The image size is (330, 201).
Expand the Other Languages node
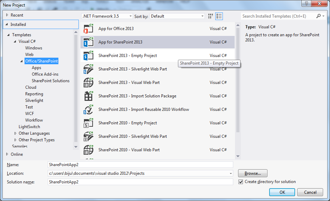coord(15,133)
